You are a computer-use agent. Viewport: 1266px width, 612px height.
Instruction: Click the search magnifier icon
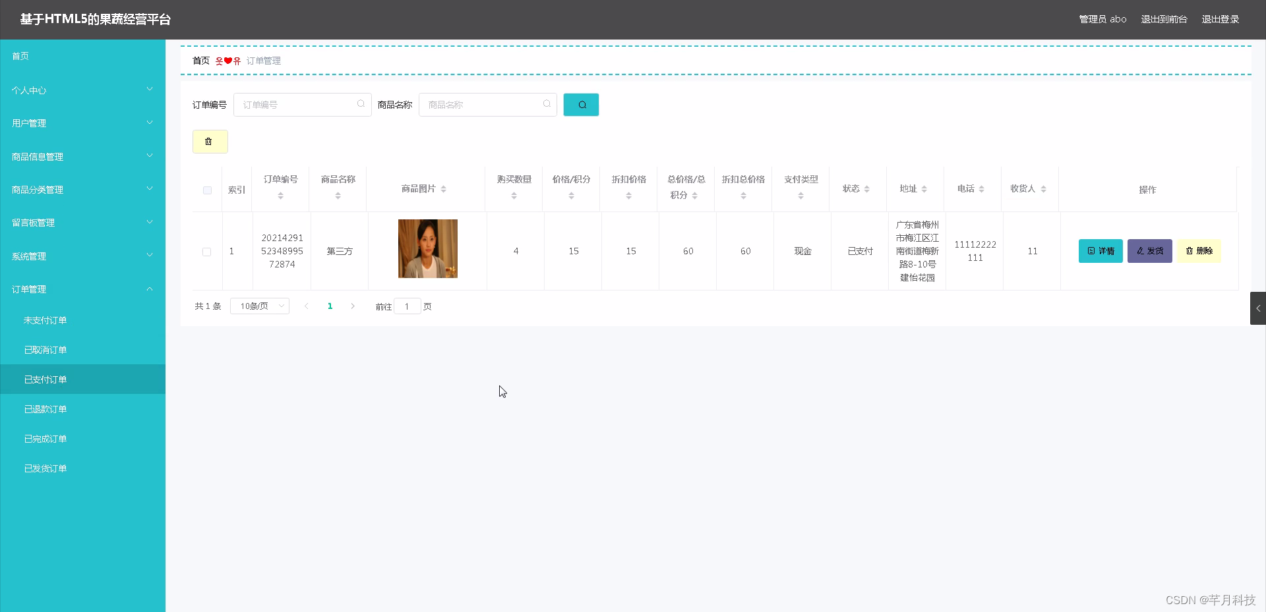click(580, 104)
